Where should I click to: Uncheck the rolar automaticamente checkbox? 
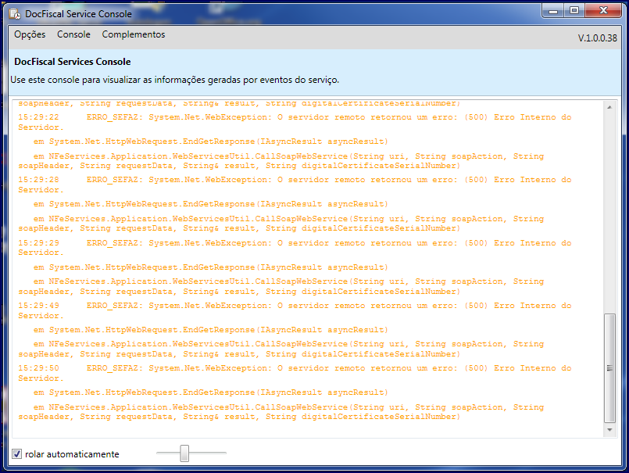(16, 453)
